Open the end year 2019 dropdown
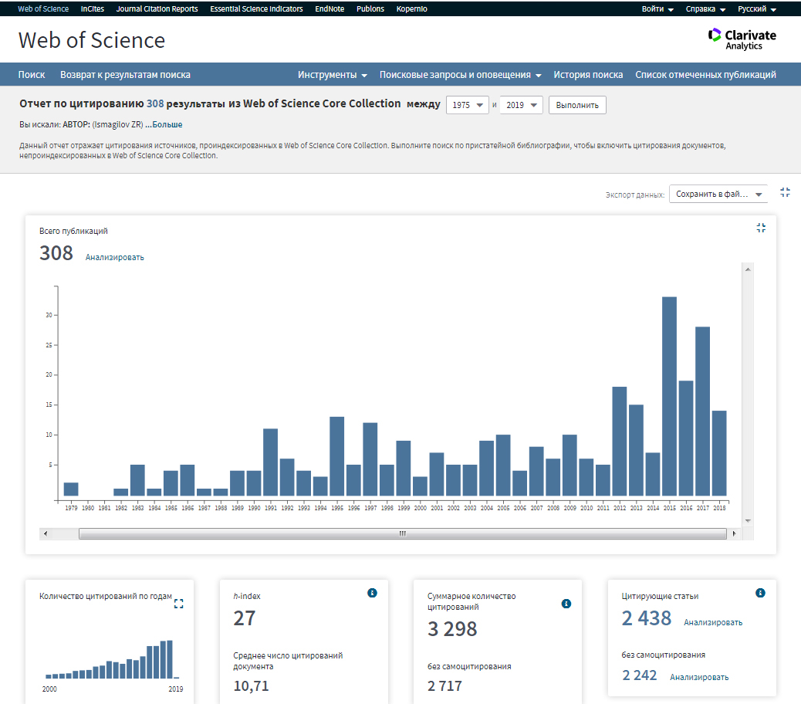The image size is (801, 704). (x=521, y=105)
